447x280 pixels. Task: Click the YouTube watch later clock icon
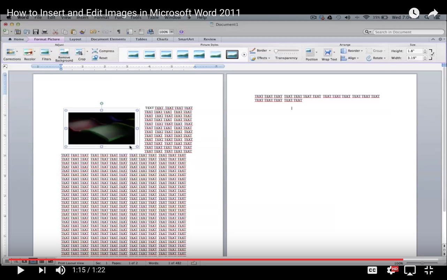pos(414,13)
